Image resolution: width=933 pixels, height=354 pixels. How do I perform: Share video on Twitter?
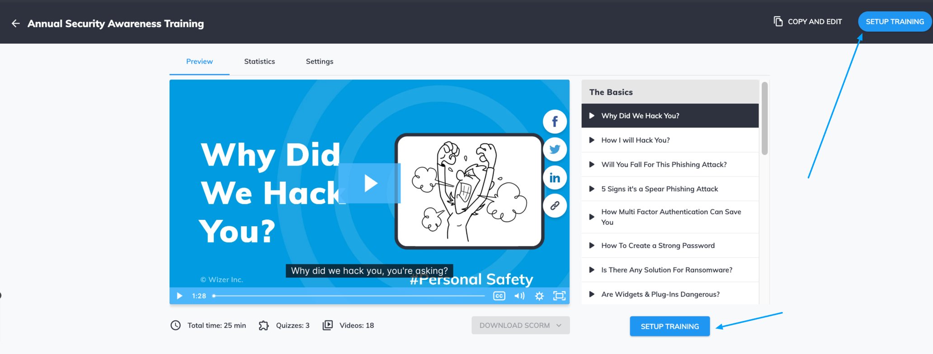coord(555,150)
